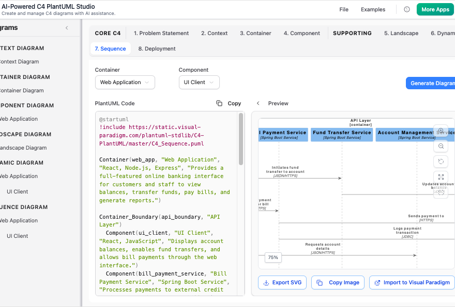Reset the preview diagram view
This screenshot has height=307, width=455.
(x=441, y=161)
